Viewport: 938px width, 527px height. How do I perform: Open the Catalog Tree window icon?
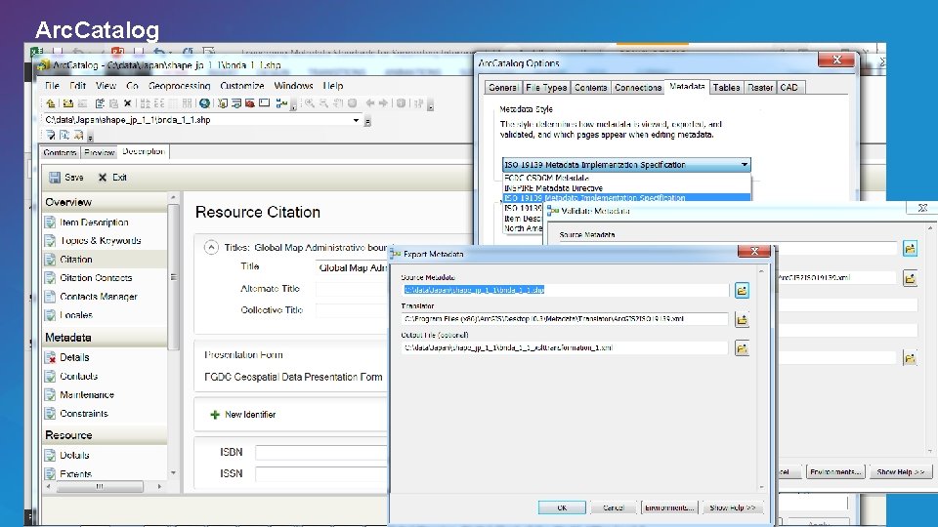223,103
